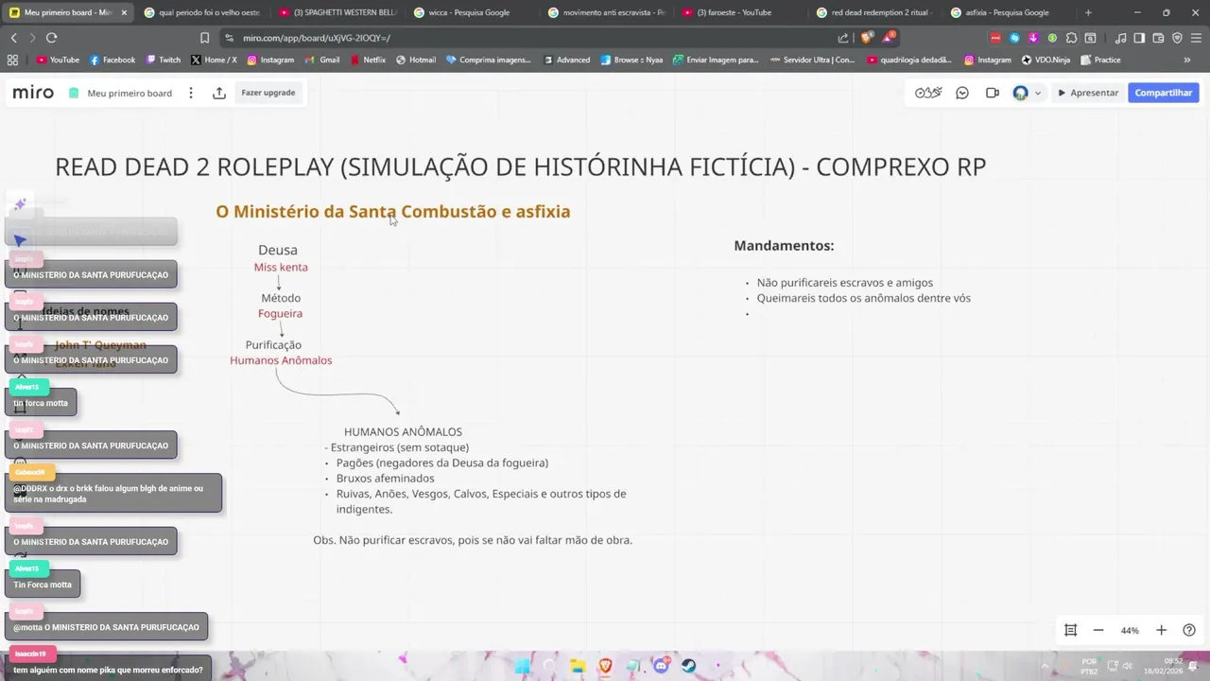Rename board title Meu primeiro board

(130, 93)
